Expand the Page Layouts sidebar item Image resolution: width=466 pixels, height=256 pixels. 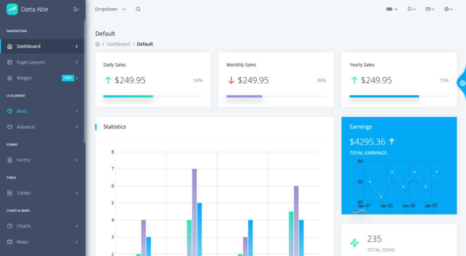point(42,62)
